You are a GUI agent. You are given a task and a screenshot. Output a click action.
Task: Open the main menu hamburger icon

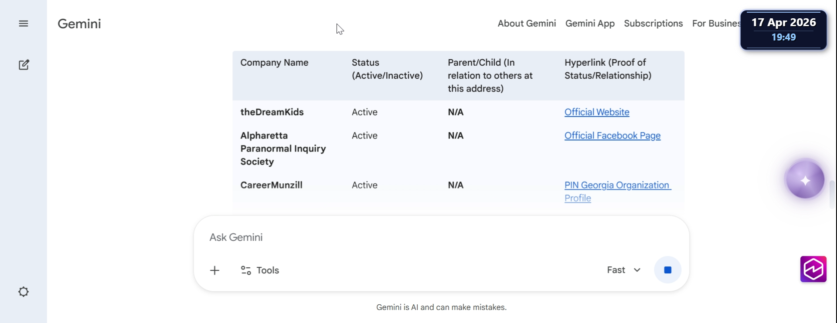point(24,24)
